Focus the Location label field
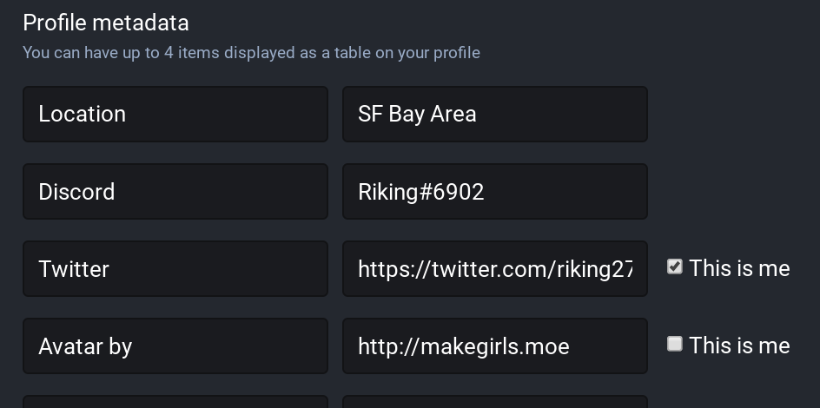 tap(175, 114)
